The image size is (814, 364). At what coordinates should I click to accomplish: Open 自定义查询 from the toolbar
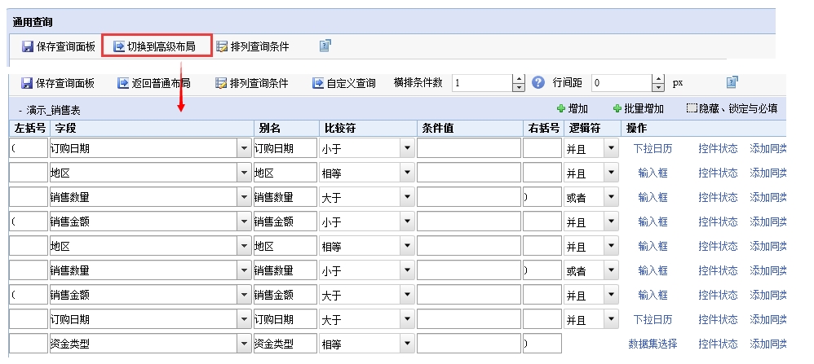click(x=343, y=83)
